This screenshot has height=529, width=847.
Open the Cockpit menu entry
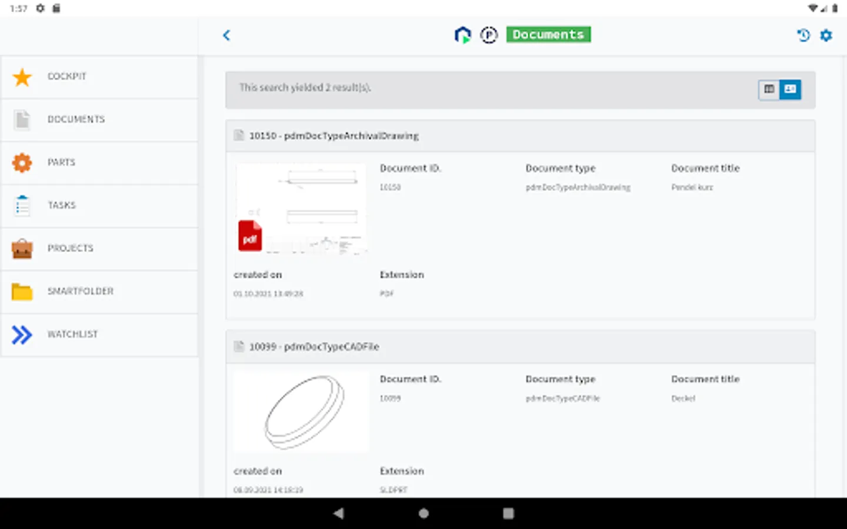(x=99, y=77)
